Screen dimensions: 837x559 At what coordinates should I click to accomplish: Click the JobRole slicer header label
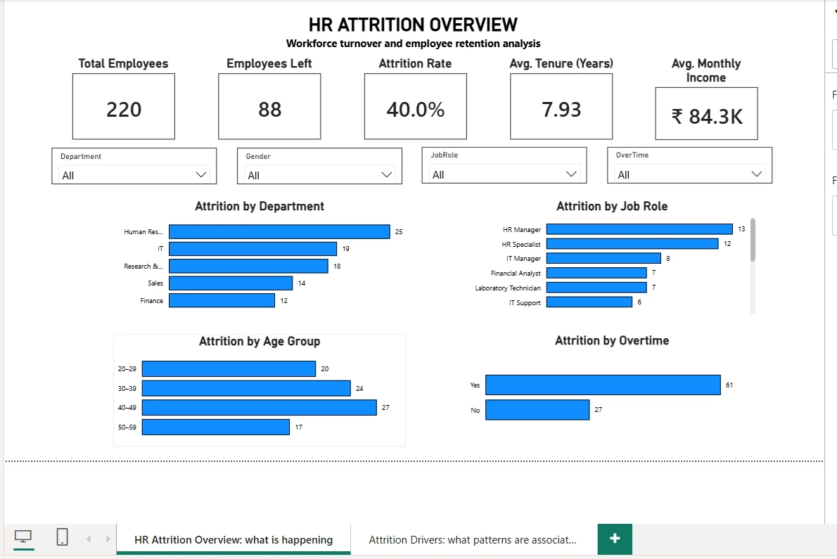coord(444,155)
